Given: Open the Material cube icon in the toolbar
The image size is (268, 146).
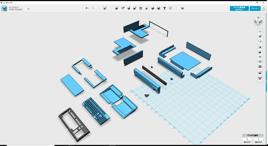Looking at the screenshot, I should tap(182, 8).
